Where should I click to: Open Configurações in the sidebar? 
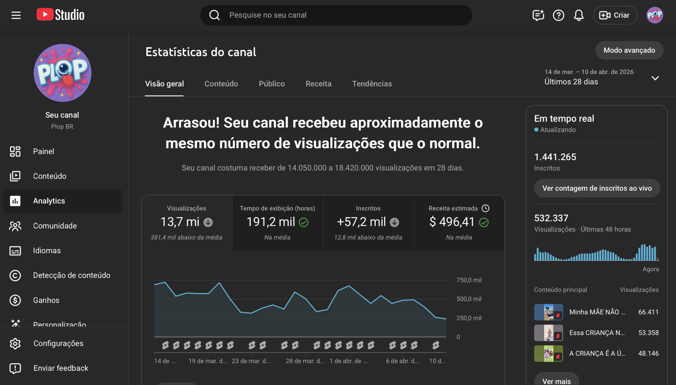pos(63,344)
